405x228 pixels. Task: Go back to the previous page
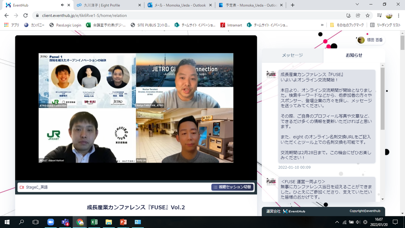(6, 16)
